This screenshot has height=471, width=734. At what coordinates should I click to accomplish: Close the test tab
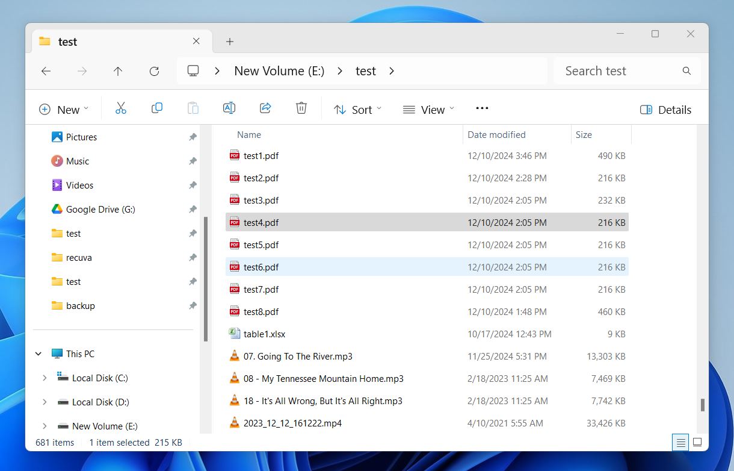[x=196, y=41]
